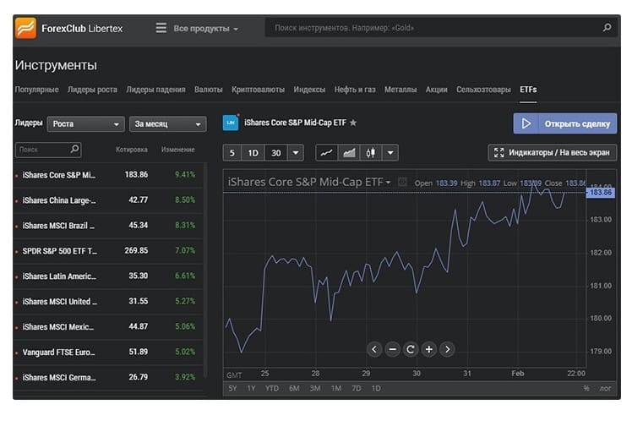Add iShares ETF to favorites star
643x421 pixels.
point(353,123)
